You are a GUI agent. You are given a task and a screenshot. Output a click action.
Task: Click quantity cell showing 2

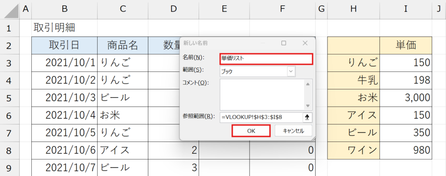pos(173,150)
